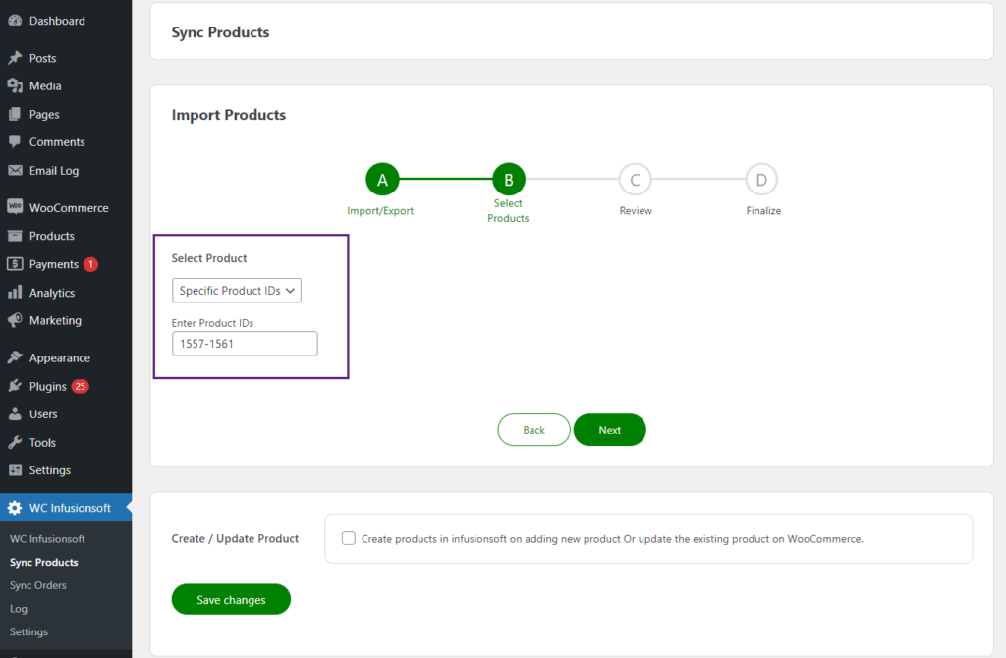
Task: Open the Dashboard menu item
Action: click(57, 21)
